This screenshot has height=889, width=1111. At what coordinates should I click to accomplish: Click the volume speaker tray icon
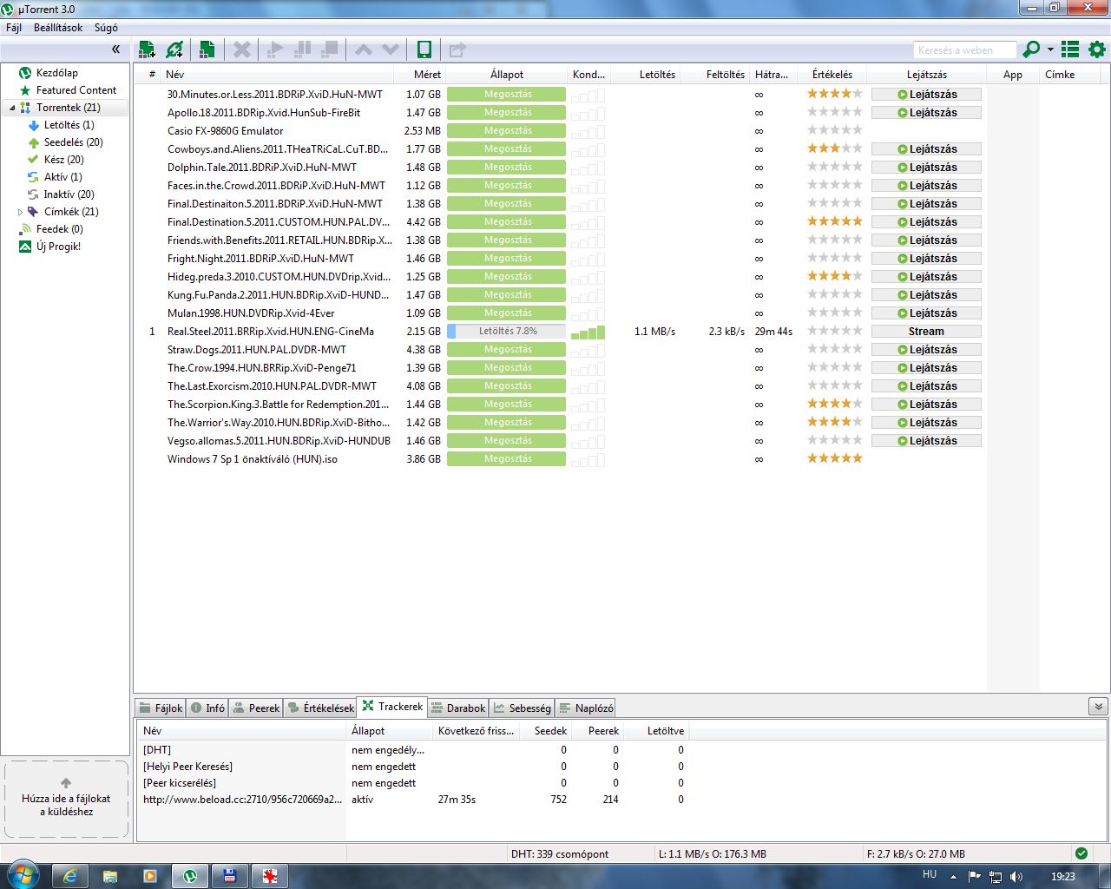1016,877
